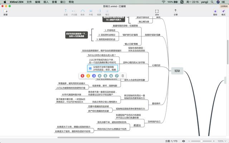Select the '信息审查，禁书，违禁电影' topic

point(104,85)
